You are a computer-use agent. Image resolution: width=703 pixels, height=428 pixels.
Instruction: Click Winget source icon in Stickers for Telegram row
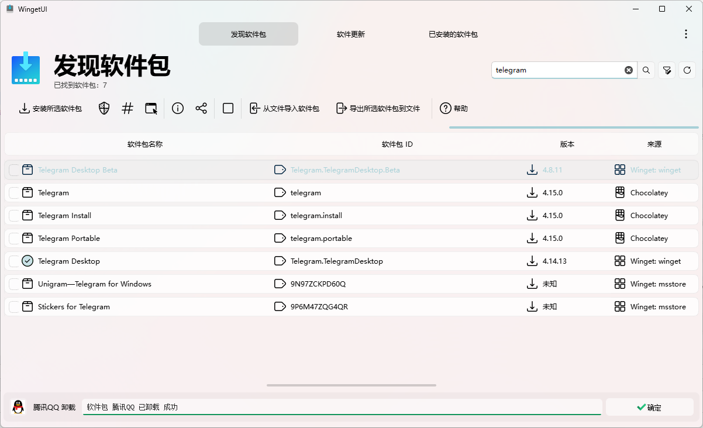620,306
